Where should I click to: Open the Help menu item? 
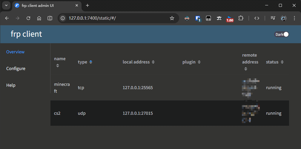11,85
